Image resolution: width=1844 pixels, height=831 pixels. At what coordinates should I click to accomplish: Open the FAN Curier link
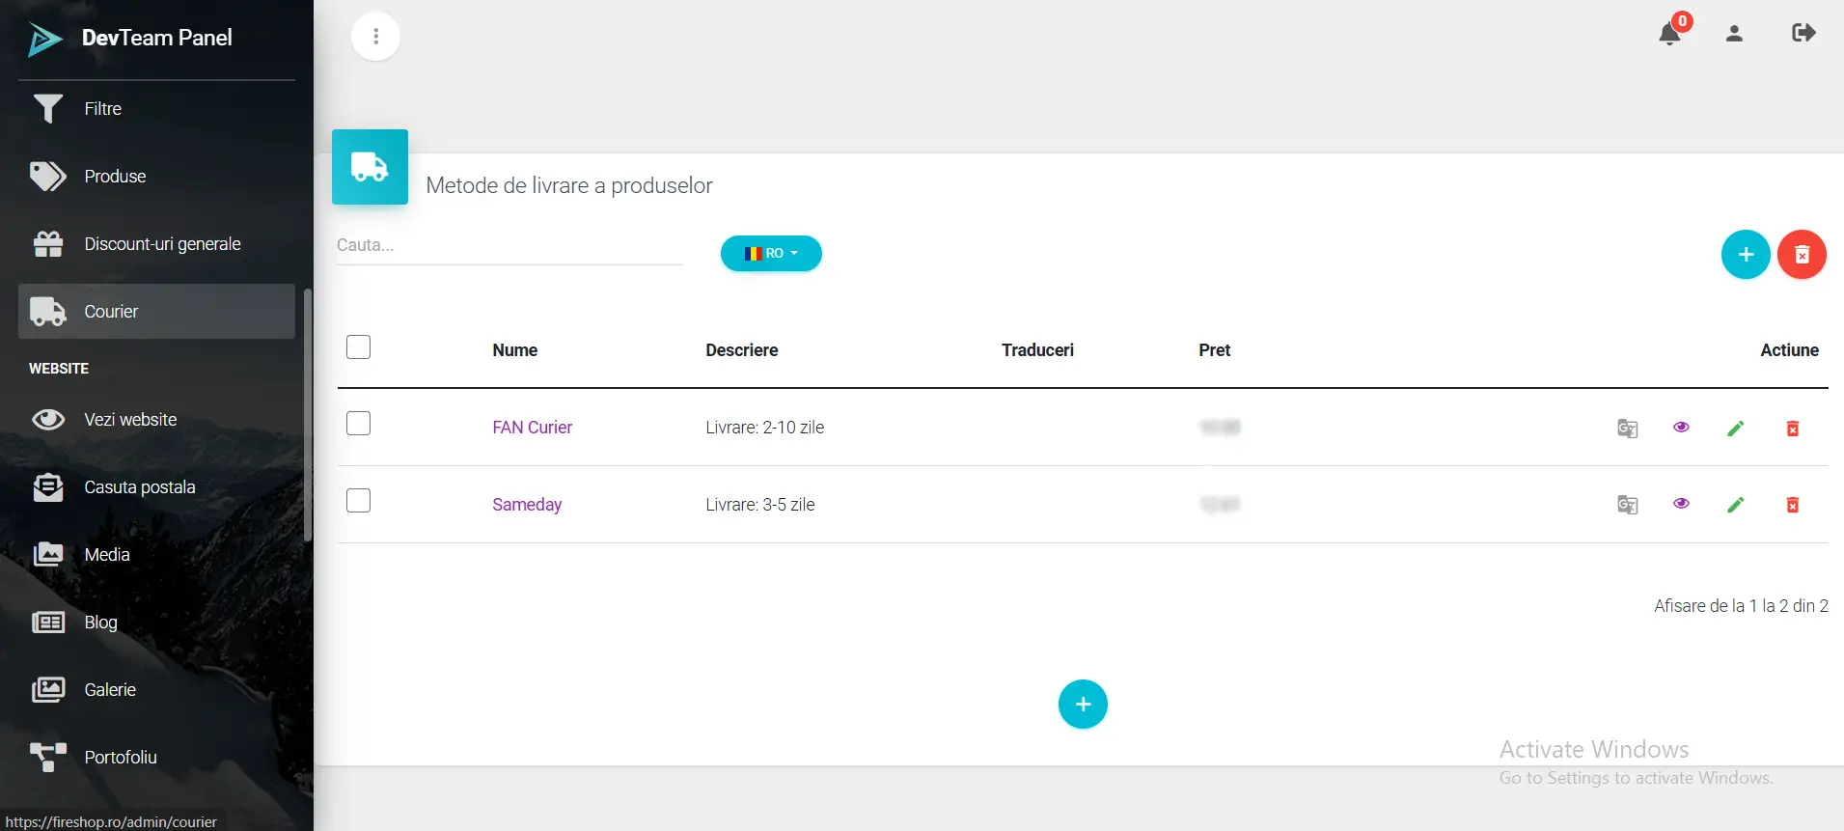click(532, 428)
